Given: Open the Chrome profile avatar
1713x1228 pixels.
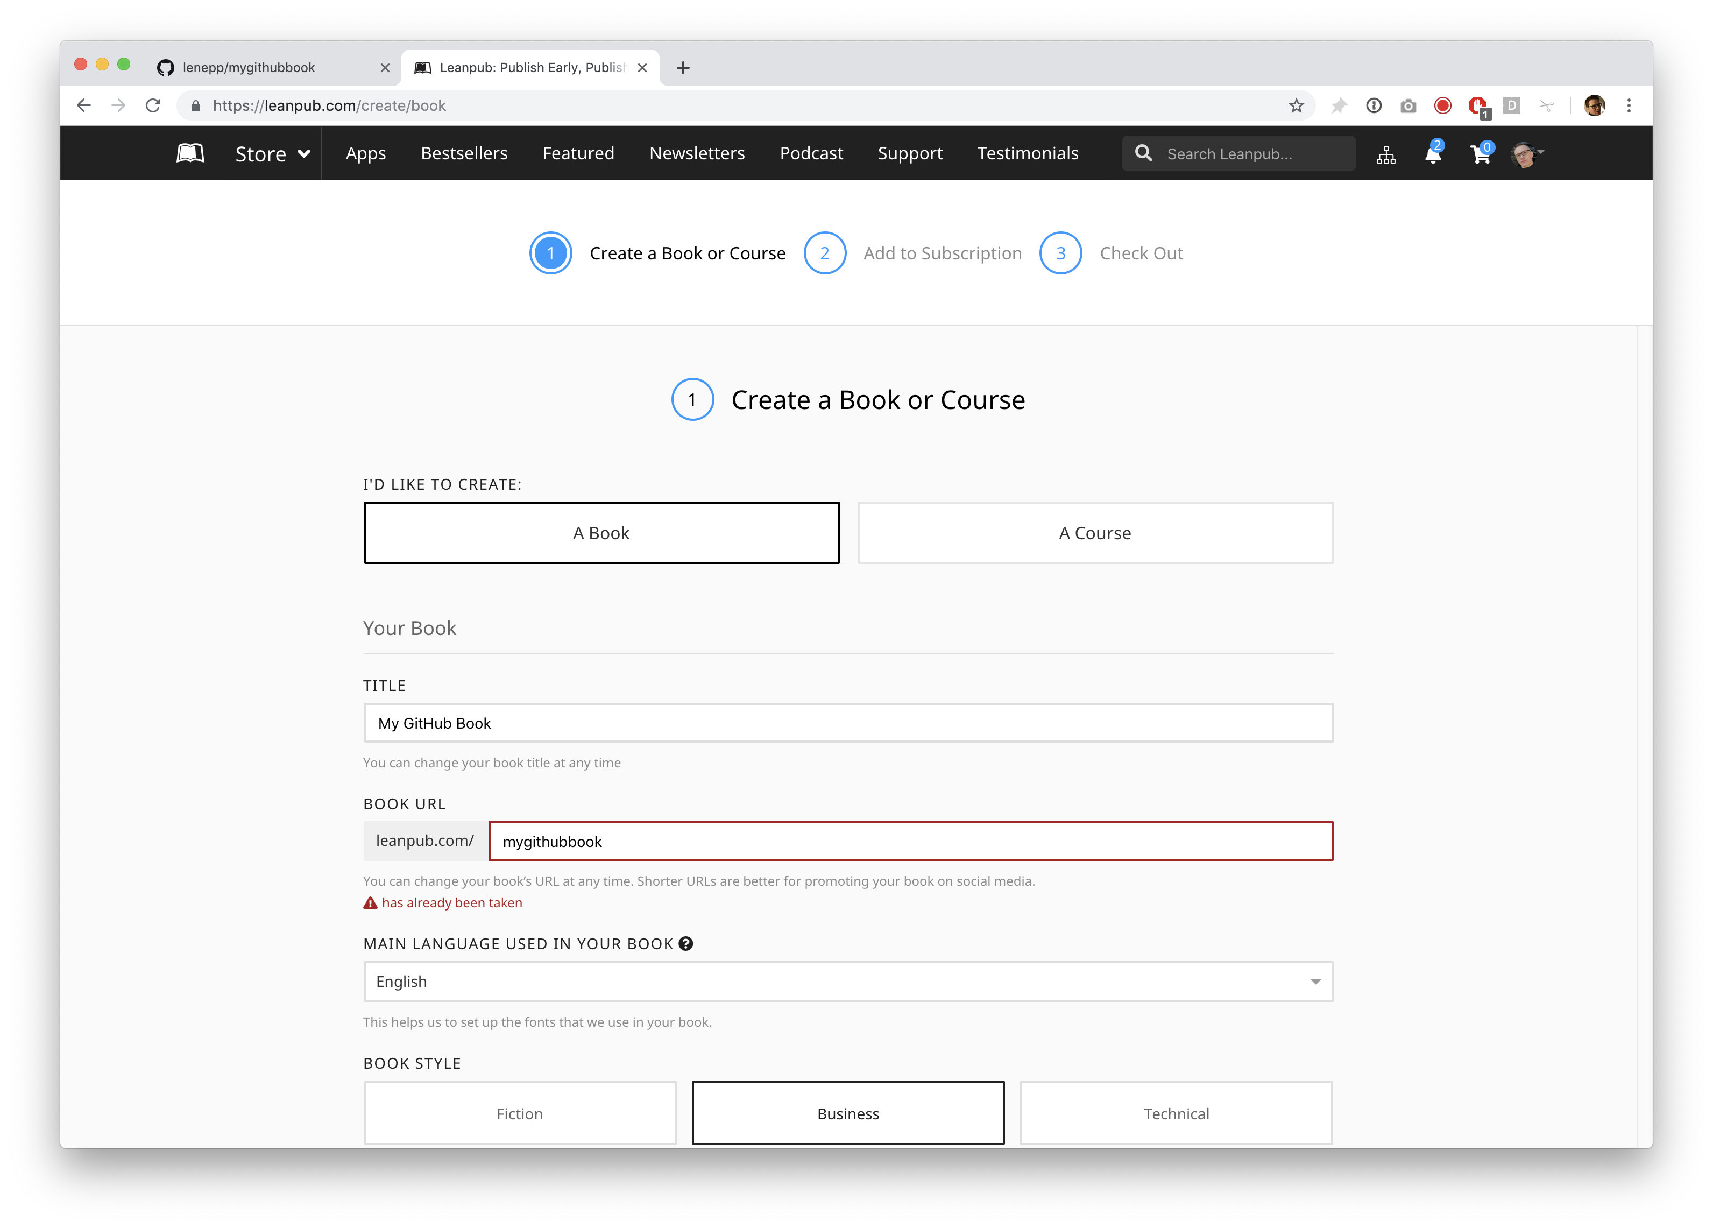Looking at the screenshot, I should (x=1595, y=106).
